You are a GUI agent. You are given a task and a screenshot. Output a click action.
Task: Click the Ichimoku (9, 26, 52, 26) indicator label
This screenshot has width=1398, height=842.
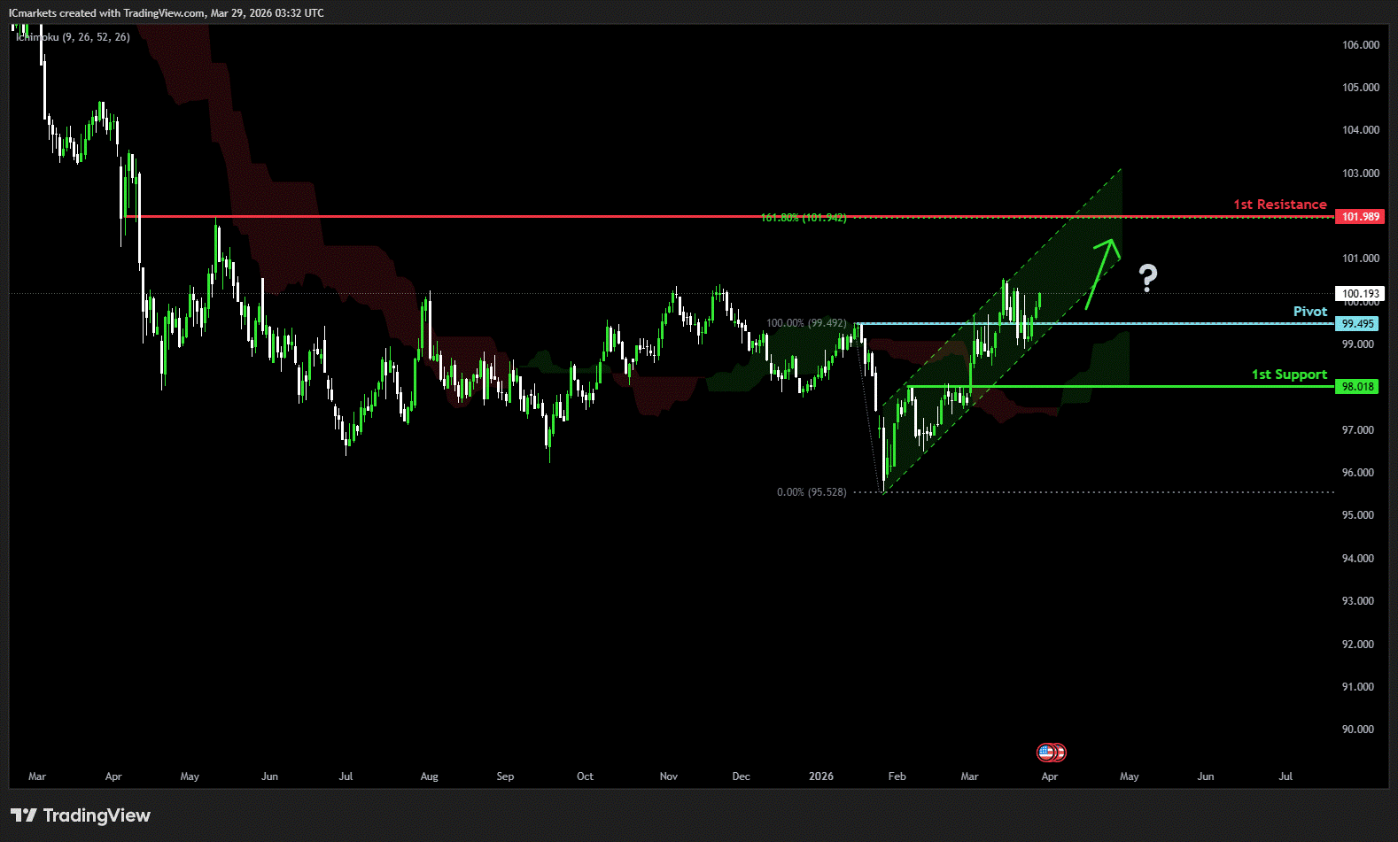74,37
